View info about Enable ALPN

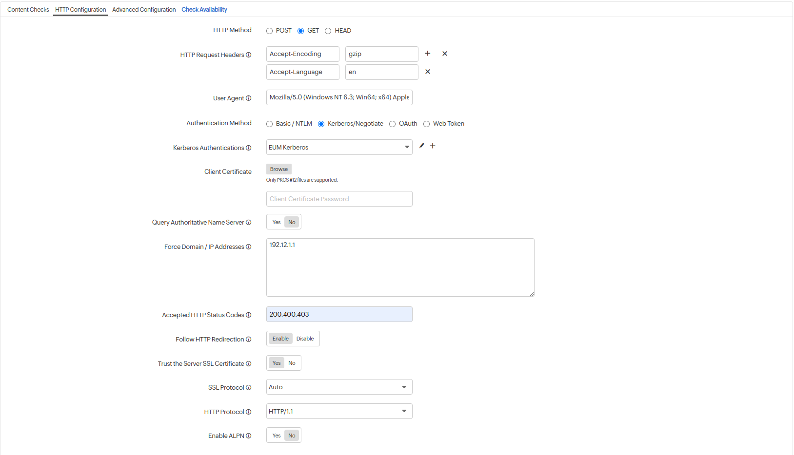(249, 436)
